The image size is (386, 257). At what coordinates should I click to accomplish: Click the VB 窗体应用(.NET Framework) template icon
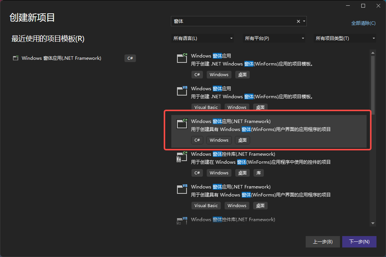182,189
